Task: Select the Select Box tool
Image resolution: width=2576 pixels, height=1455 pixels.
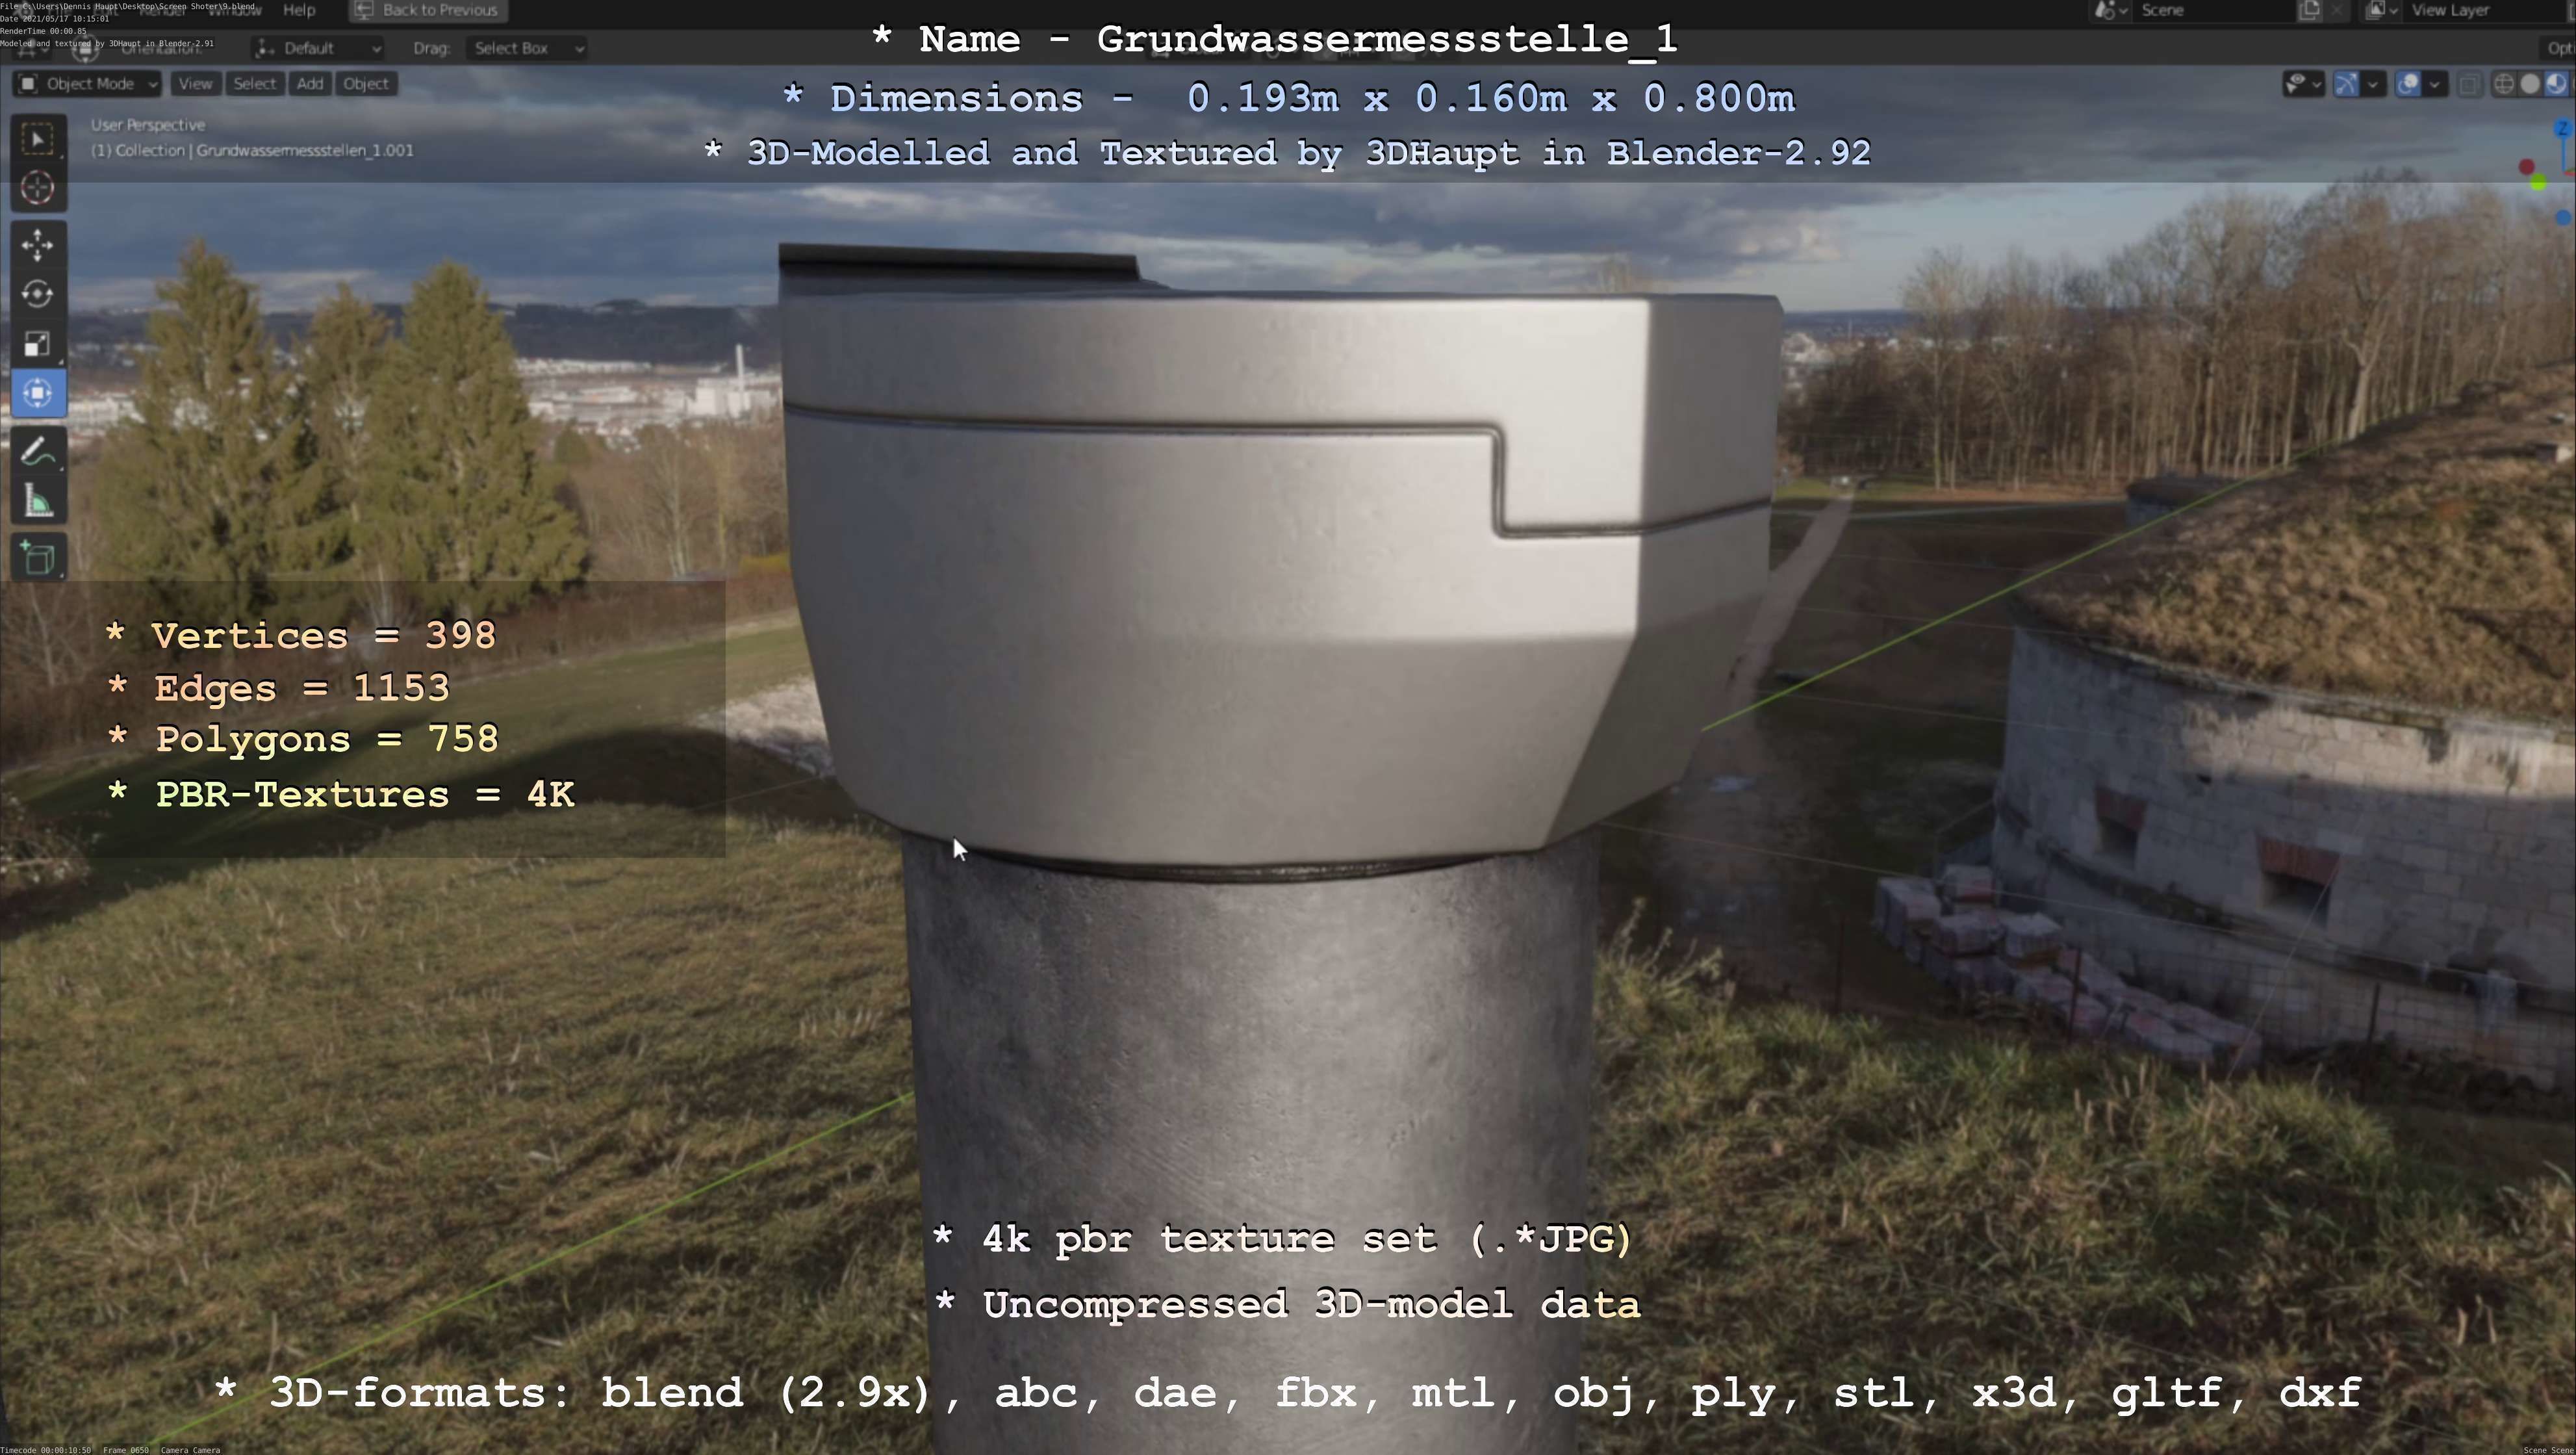Action: tap(38, 139)
